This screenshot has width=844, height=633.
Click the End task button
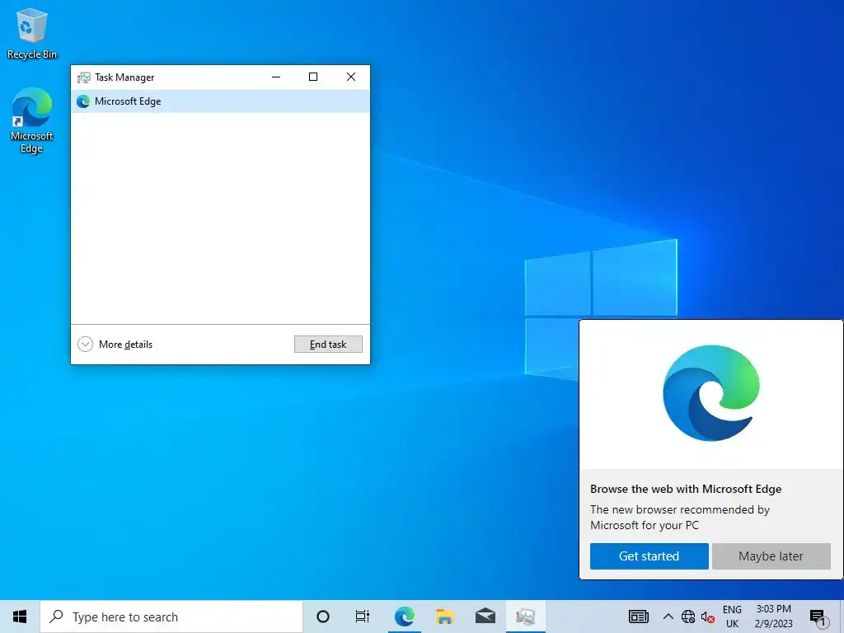328,344
